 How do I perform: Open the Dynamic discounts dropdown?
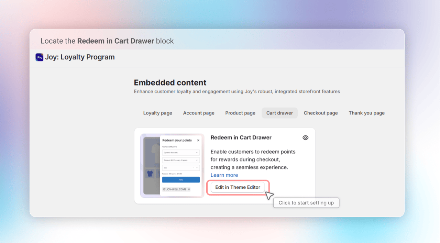[x=181, y=153]
